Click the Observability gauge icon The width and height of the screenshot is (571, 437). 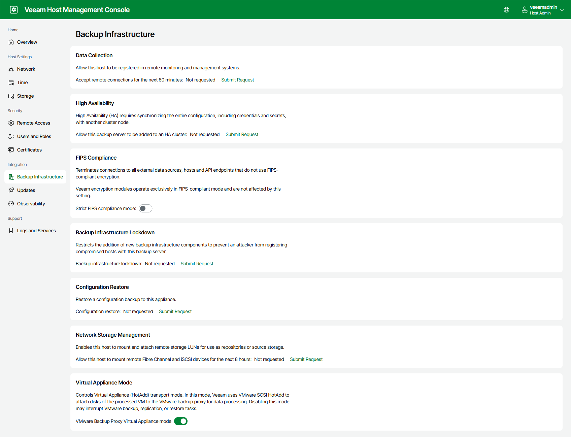coord(11,204)
